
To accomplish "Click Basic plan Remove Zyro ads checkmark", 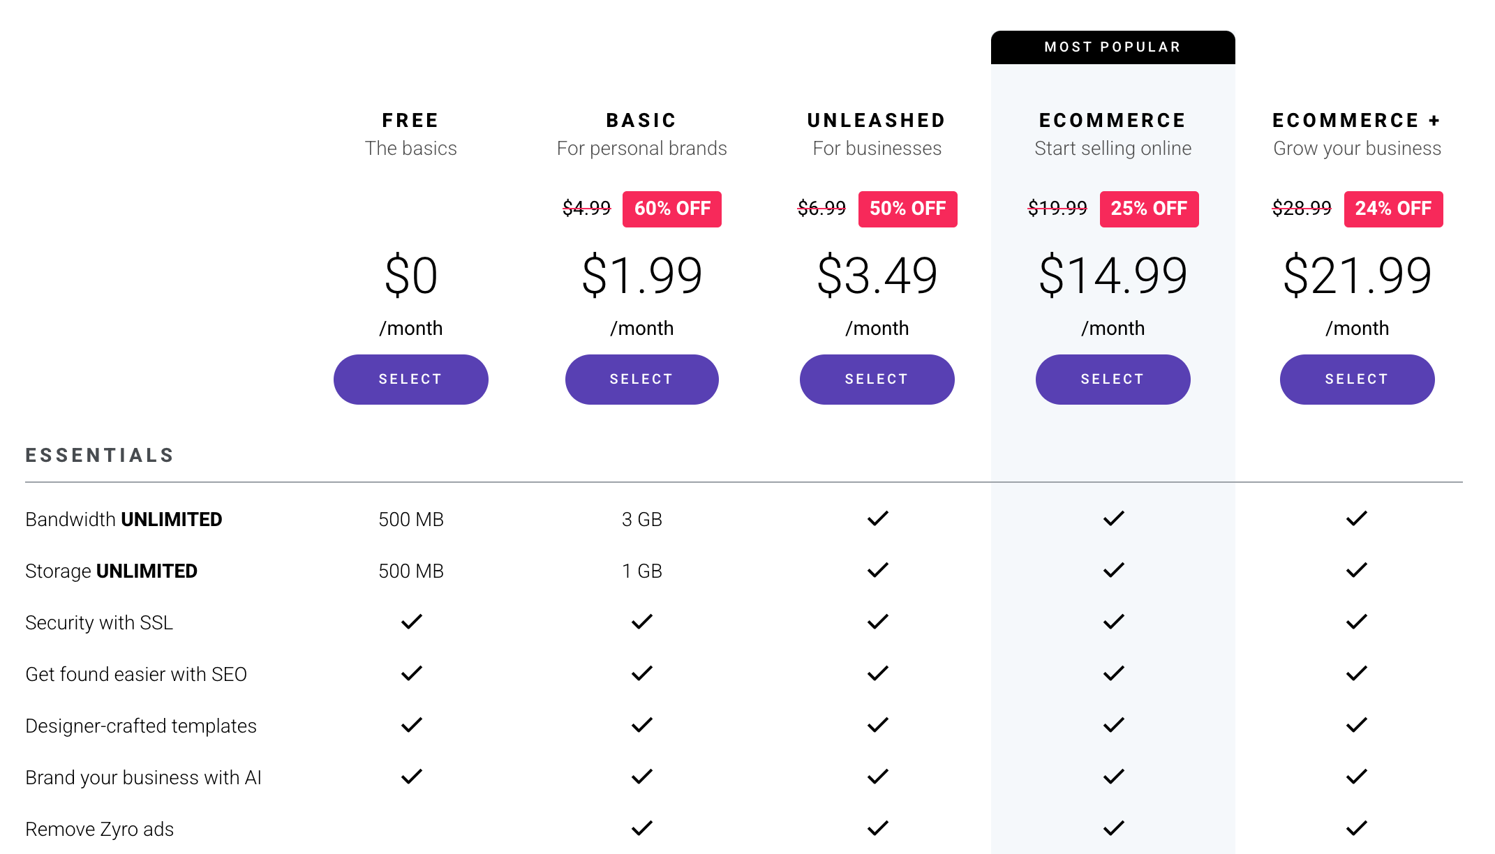I will tap(641, 828).
